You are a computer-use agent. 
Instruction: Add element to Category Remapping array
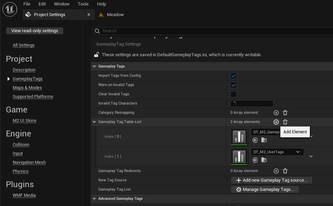(276, 113)
